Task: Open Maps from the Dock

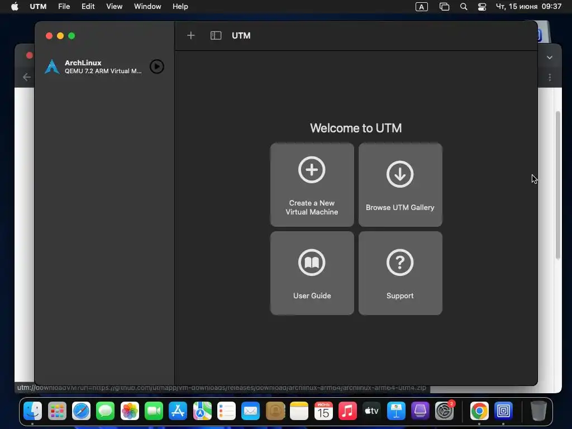Action: tap(202, 411)
